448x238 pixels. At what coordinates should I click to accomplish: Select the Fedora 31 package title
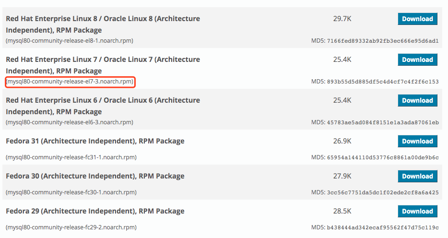pos(95,141)
